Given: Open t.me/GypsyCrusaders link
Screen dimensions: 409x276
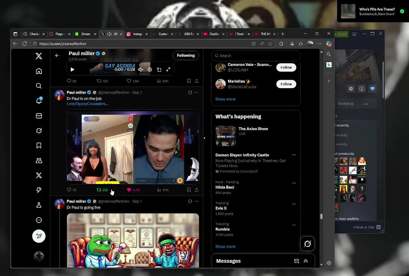Looking at the screenshot, I should 87,103.
